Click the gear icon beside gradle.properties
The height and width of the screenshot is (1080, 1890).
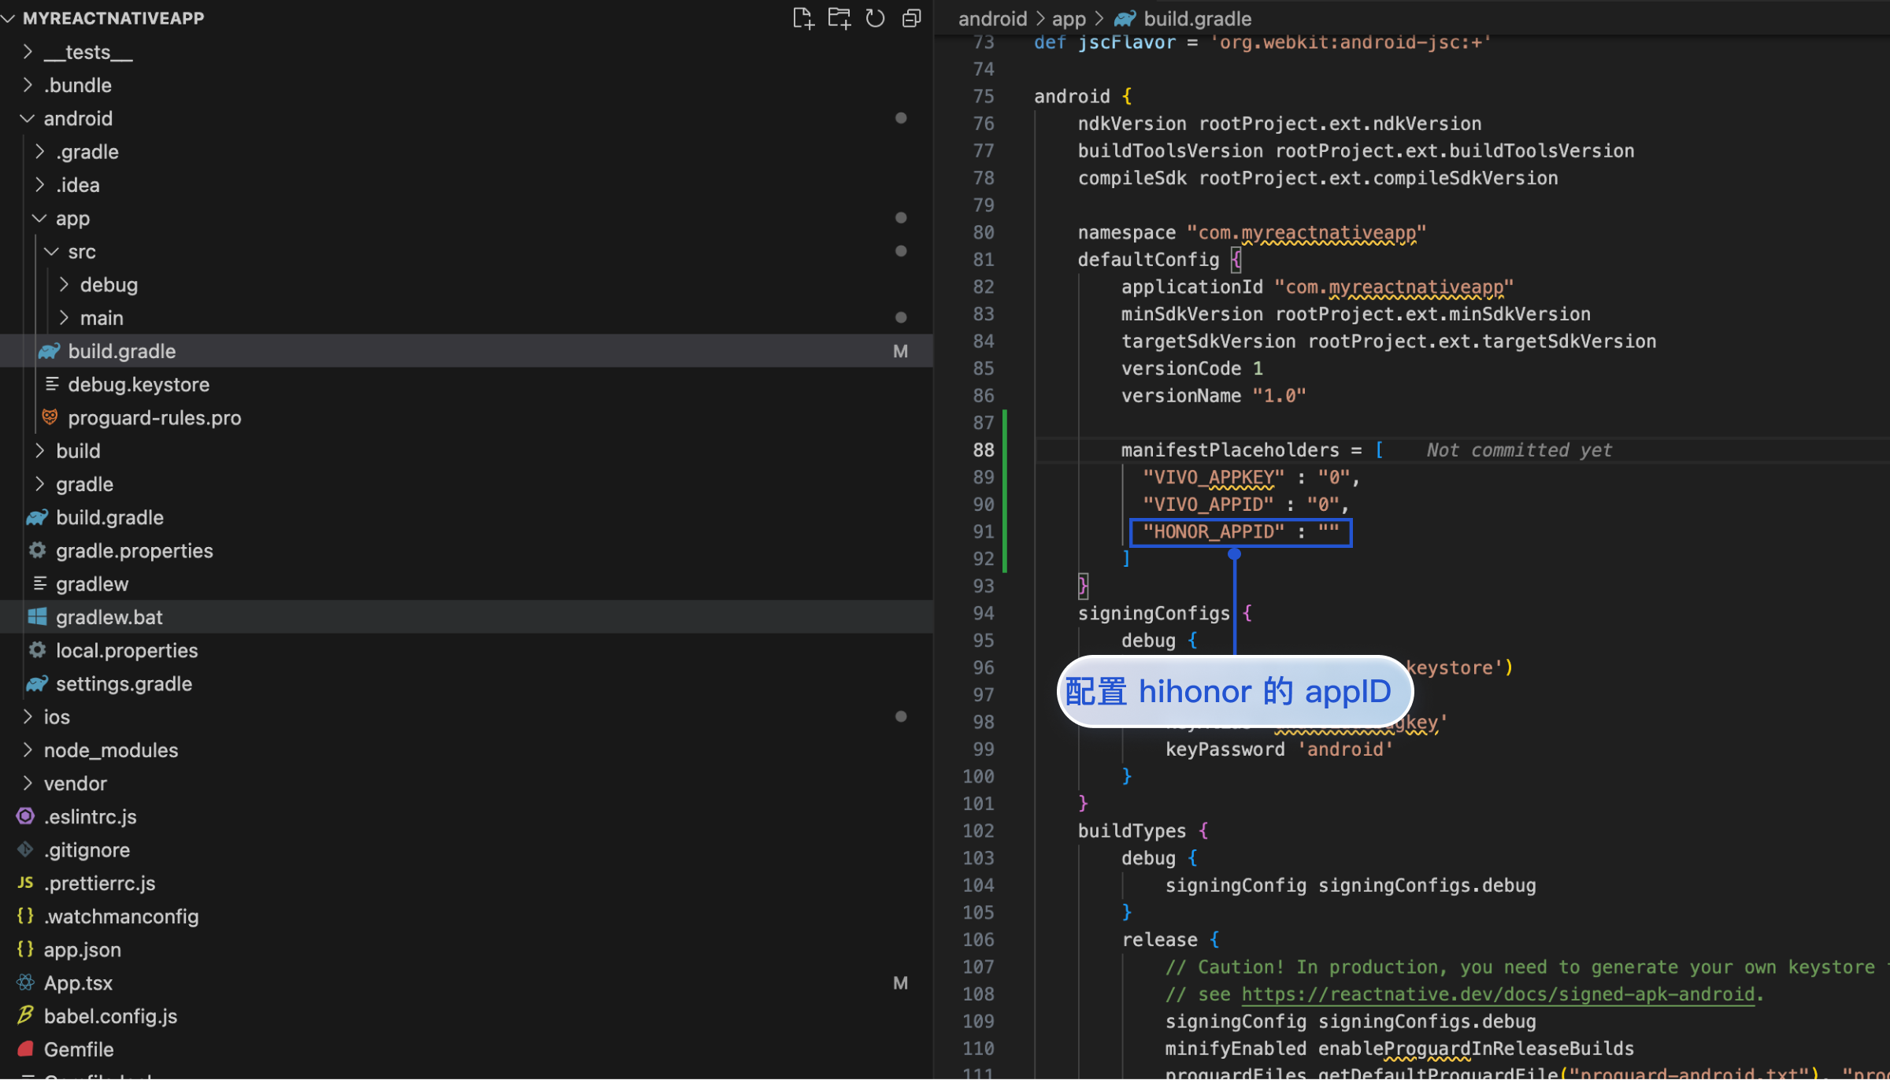[x=37, y=550]
